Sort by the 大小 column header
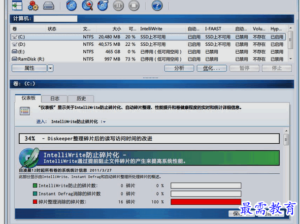Image resolution: width=300 pixels, height=224 pixels. [110, 29]
